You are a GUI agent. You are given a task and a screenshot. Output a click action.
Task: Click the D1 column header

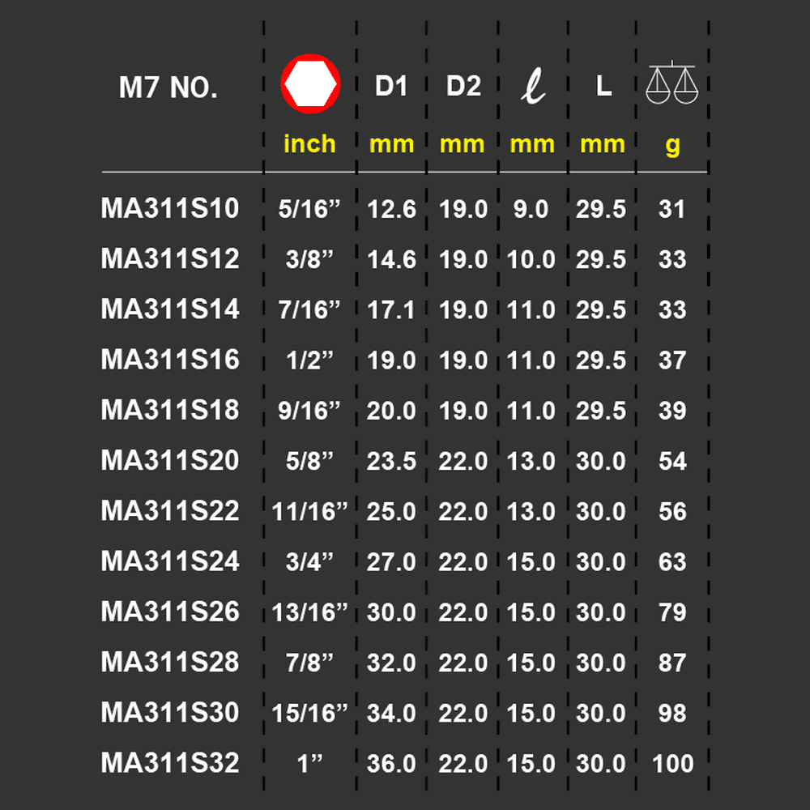[x=391, y=86]
